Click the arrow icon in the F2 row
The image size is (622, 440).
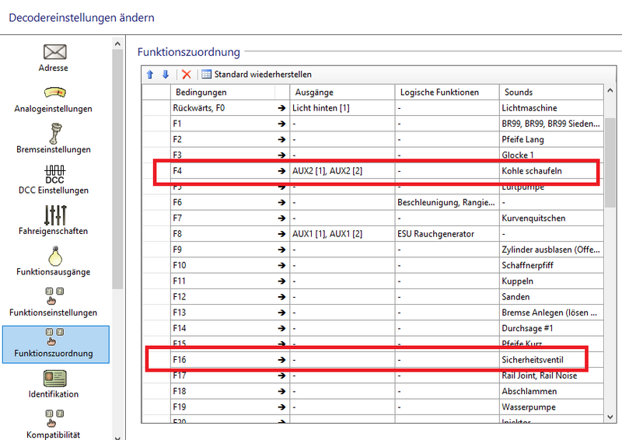tap(281, 140)
